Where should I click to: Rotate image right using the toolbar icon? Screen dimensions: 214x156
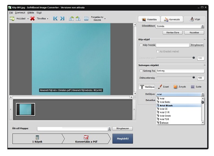click(x=78, y=19)
